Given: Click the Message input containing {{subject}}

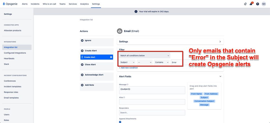Looking at the screenshot, I should 152,90.
